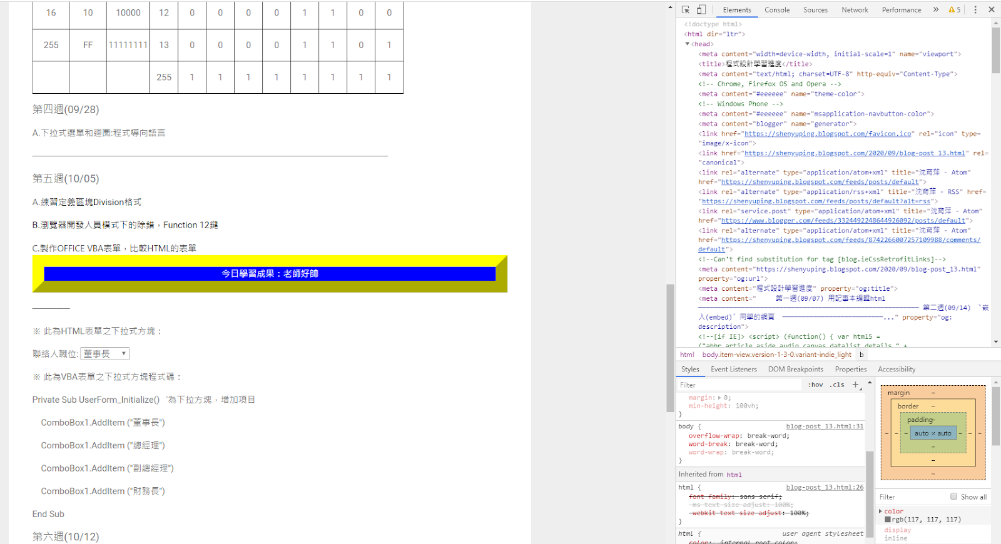Open the Sources tab
1001x544 pixels.
pos(816,10)
